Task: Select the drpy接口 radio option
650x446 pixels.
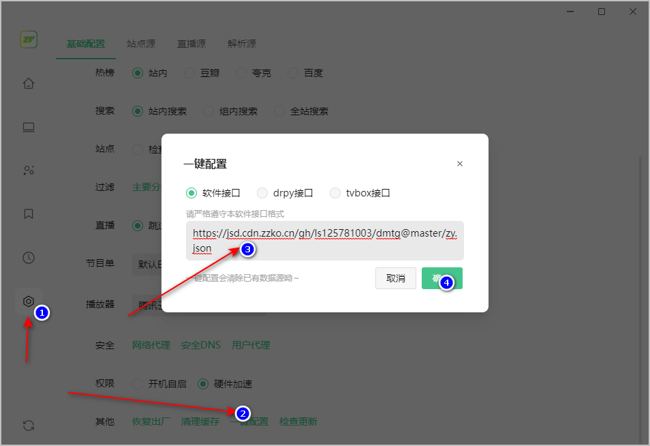Action: [x=262, y=193]
